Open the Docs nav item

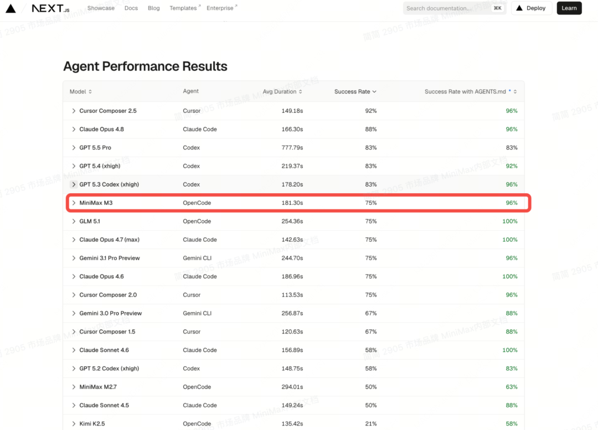(131, 8)
